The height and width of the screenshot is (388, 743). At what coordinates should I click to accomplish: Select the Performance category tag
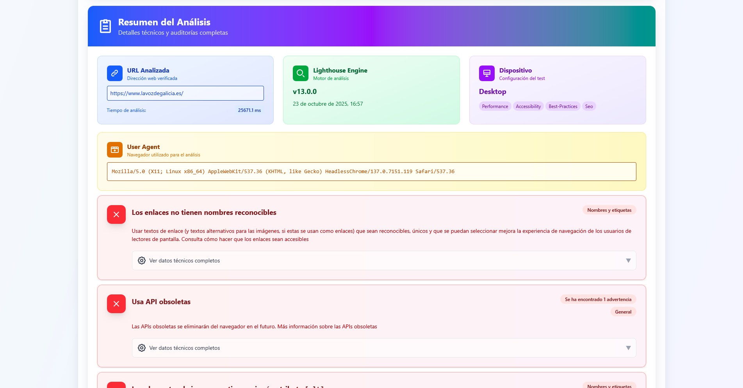[x=495, y=106]
